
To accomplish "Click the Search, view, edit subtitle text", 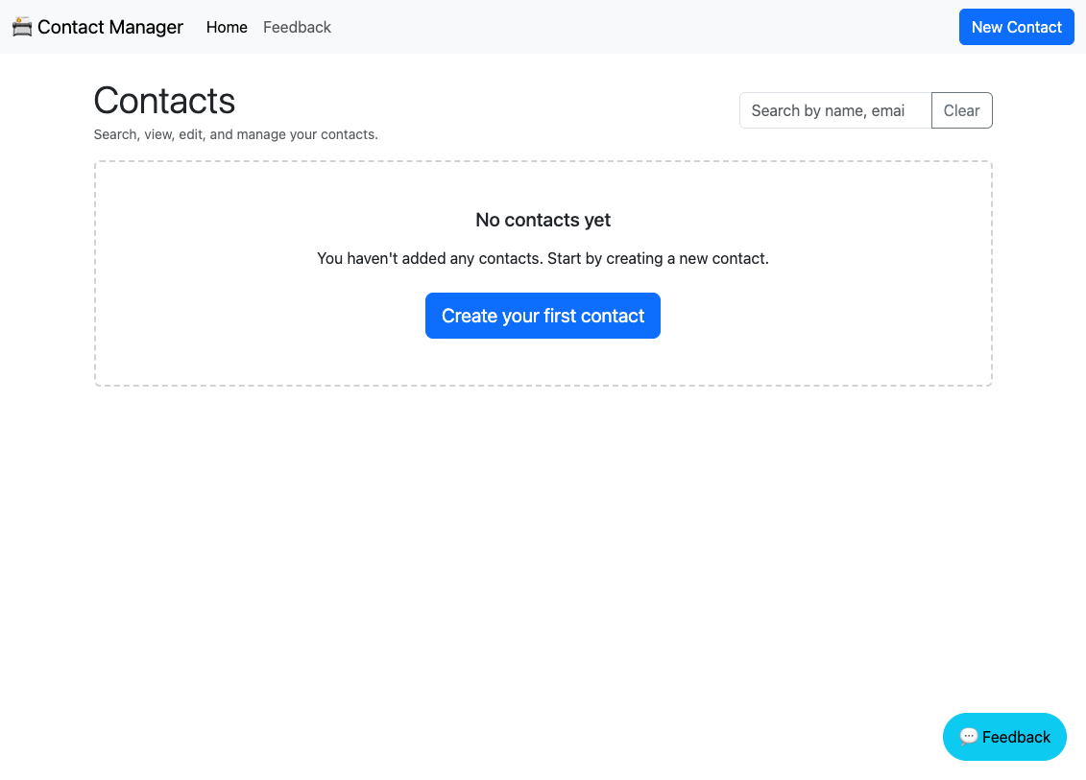I will click(x=236, y=134).
